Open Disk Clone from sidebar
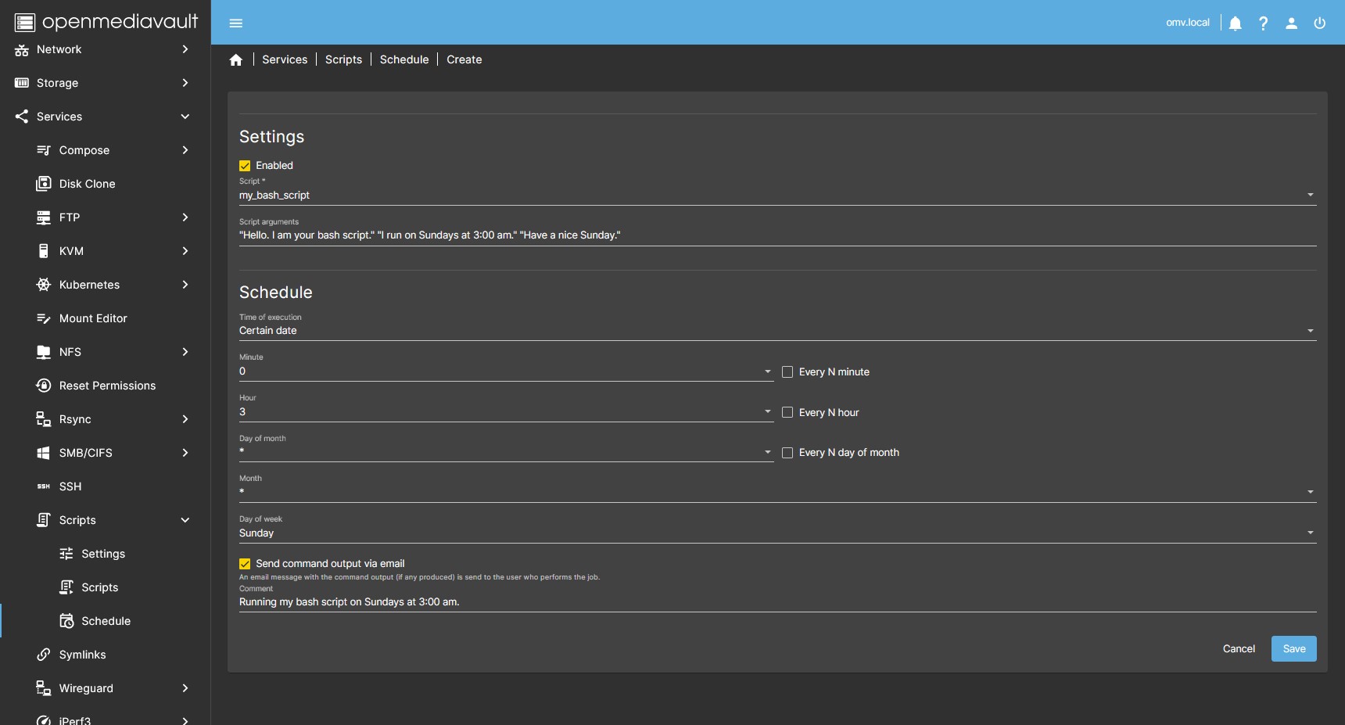This screenshot has width=1345, height=725. click(x=87, y=184)
